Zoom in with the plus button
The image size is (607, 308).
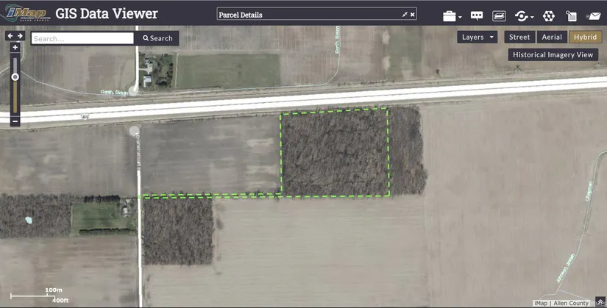pyautogui.click(x=15, y=47)
